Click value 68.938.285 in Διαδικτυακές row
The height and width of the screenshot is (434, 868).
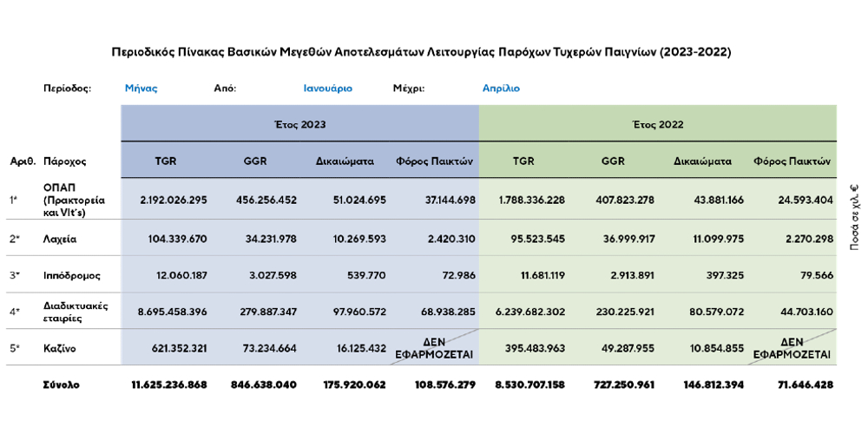pyautogui.click(x=449, y=312)
